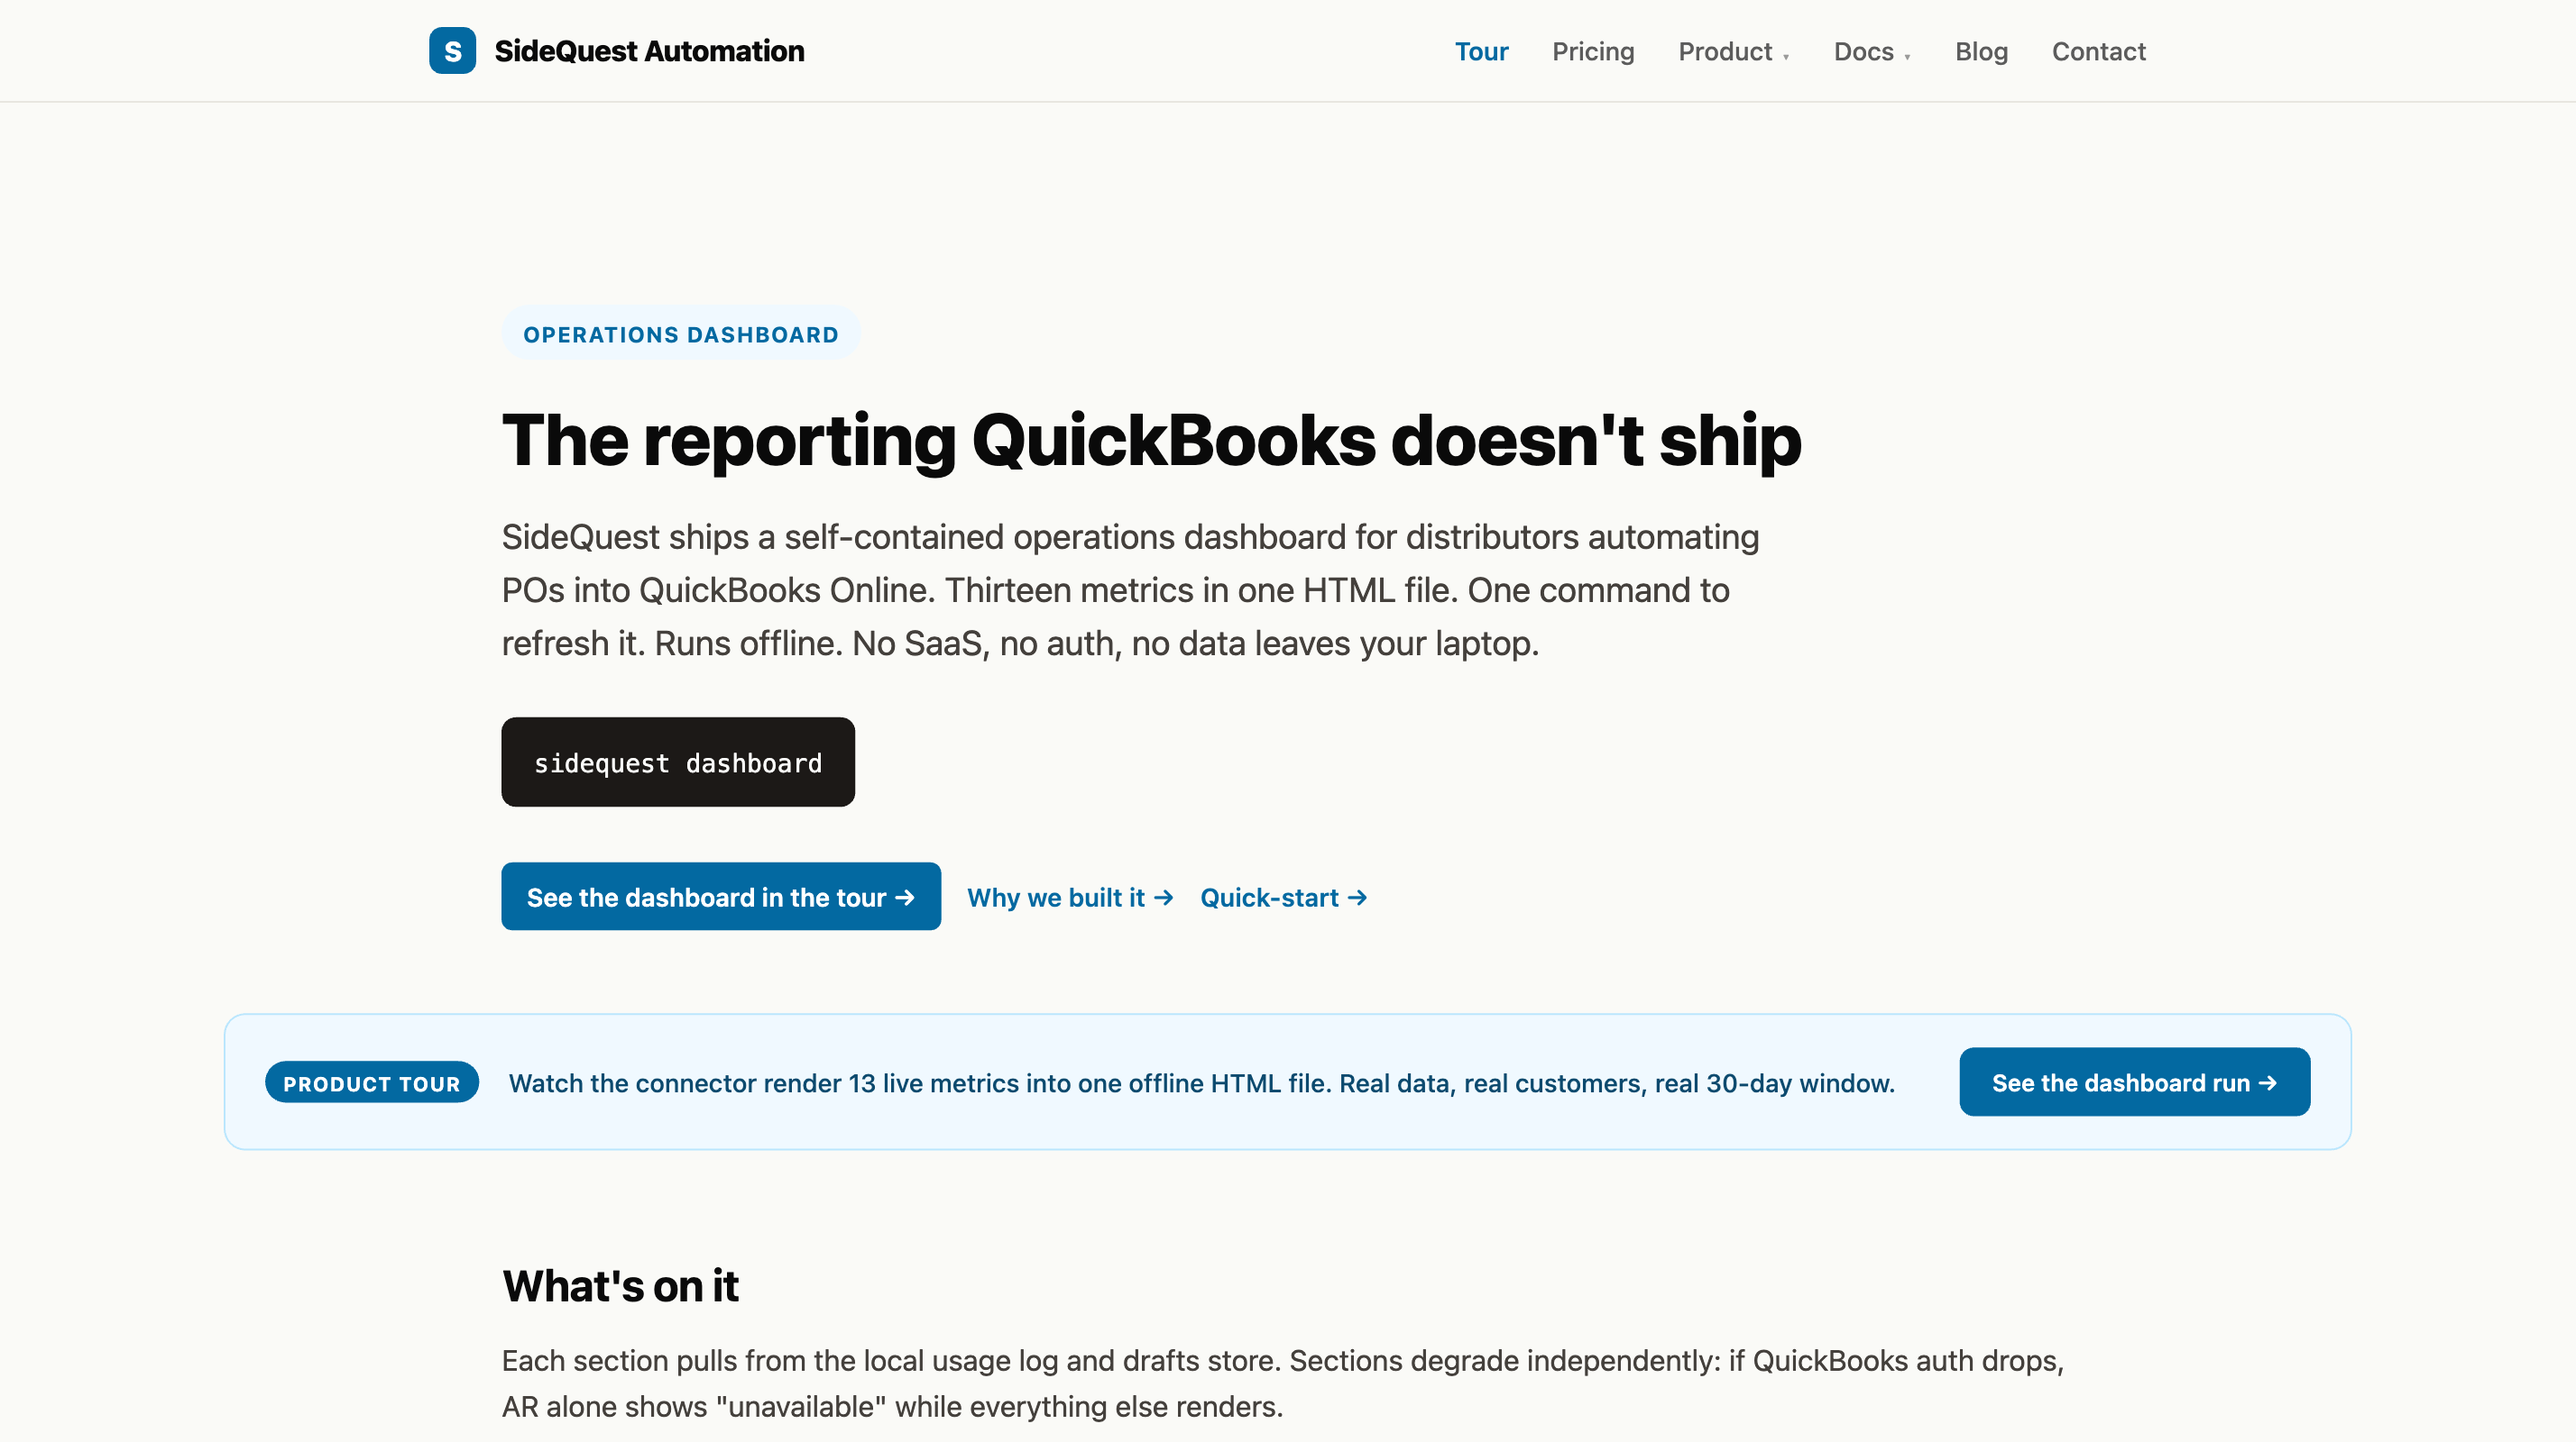Expand the Product dropdown menu
2576x1442 pixels.
click(x=1734, y=51)
